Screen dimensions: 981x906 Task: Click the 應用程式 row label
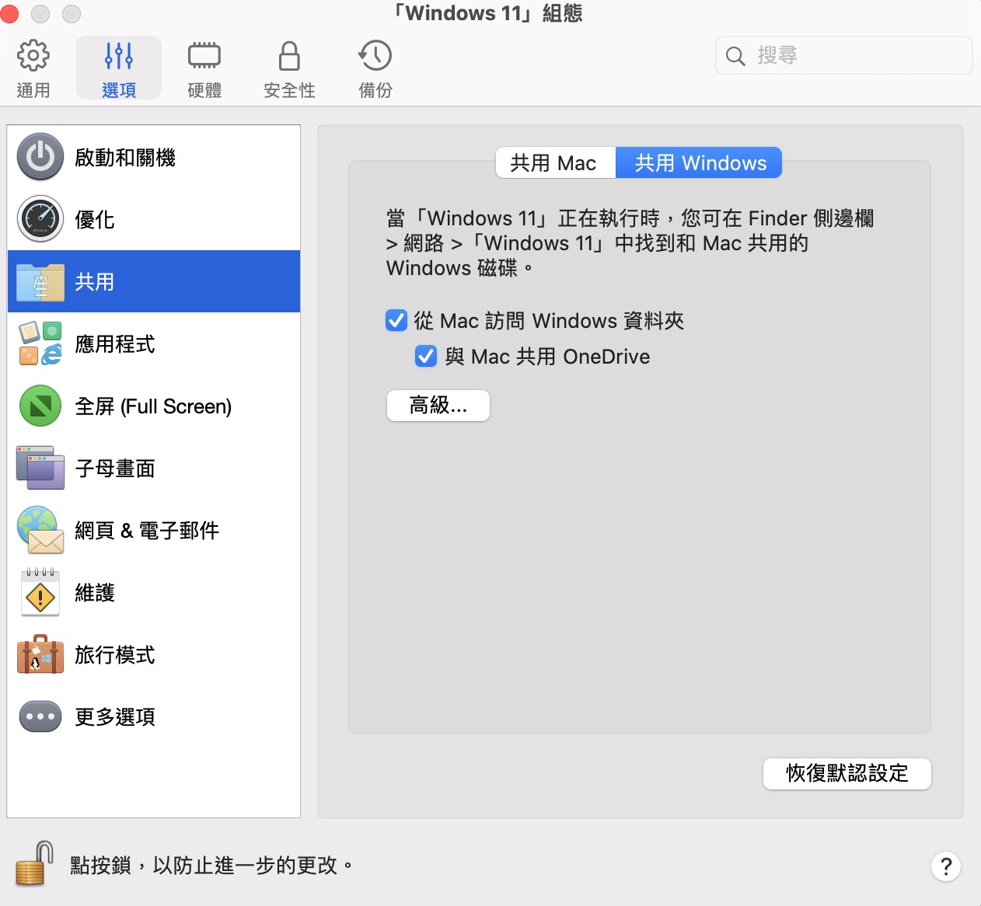pyautogui.click(x=115, y=344)
